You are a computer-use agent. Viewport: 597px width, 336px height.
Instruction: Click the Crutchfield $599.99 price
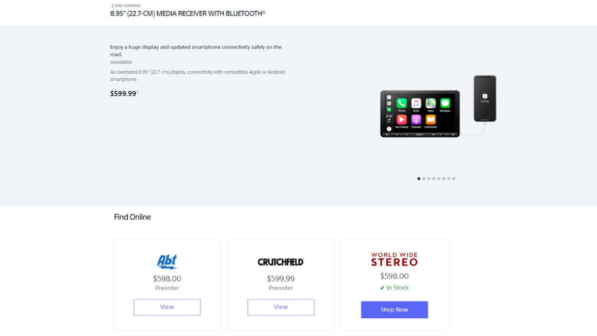point(281,279)
